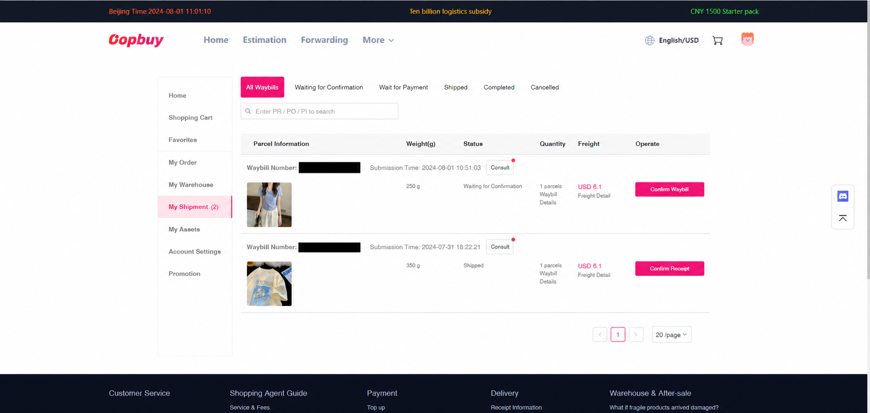Click the user avatar icon
The height and width of the screenshot is (413, 870).
tap(747, 39)
